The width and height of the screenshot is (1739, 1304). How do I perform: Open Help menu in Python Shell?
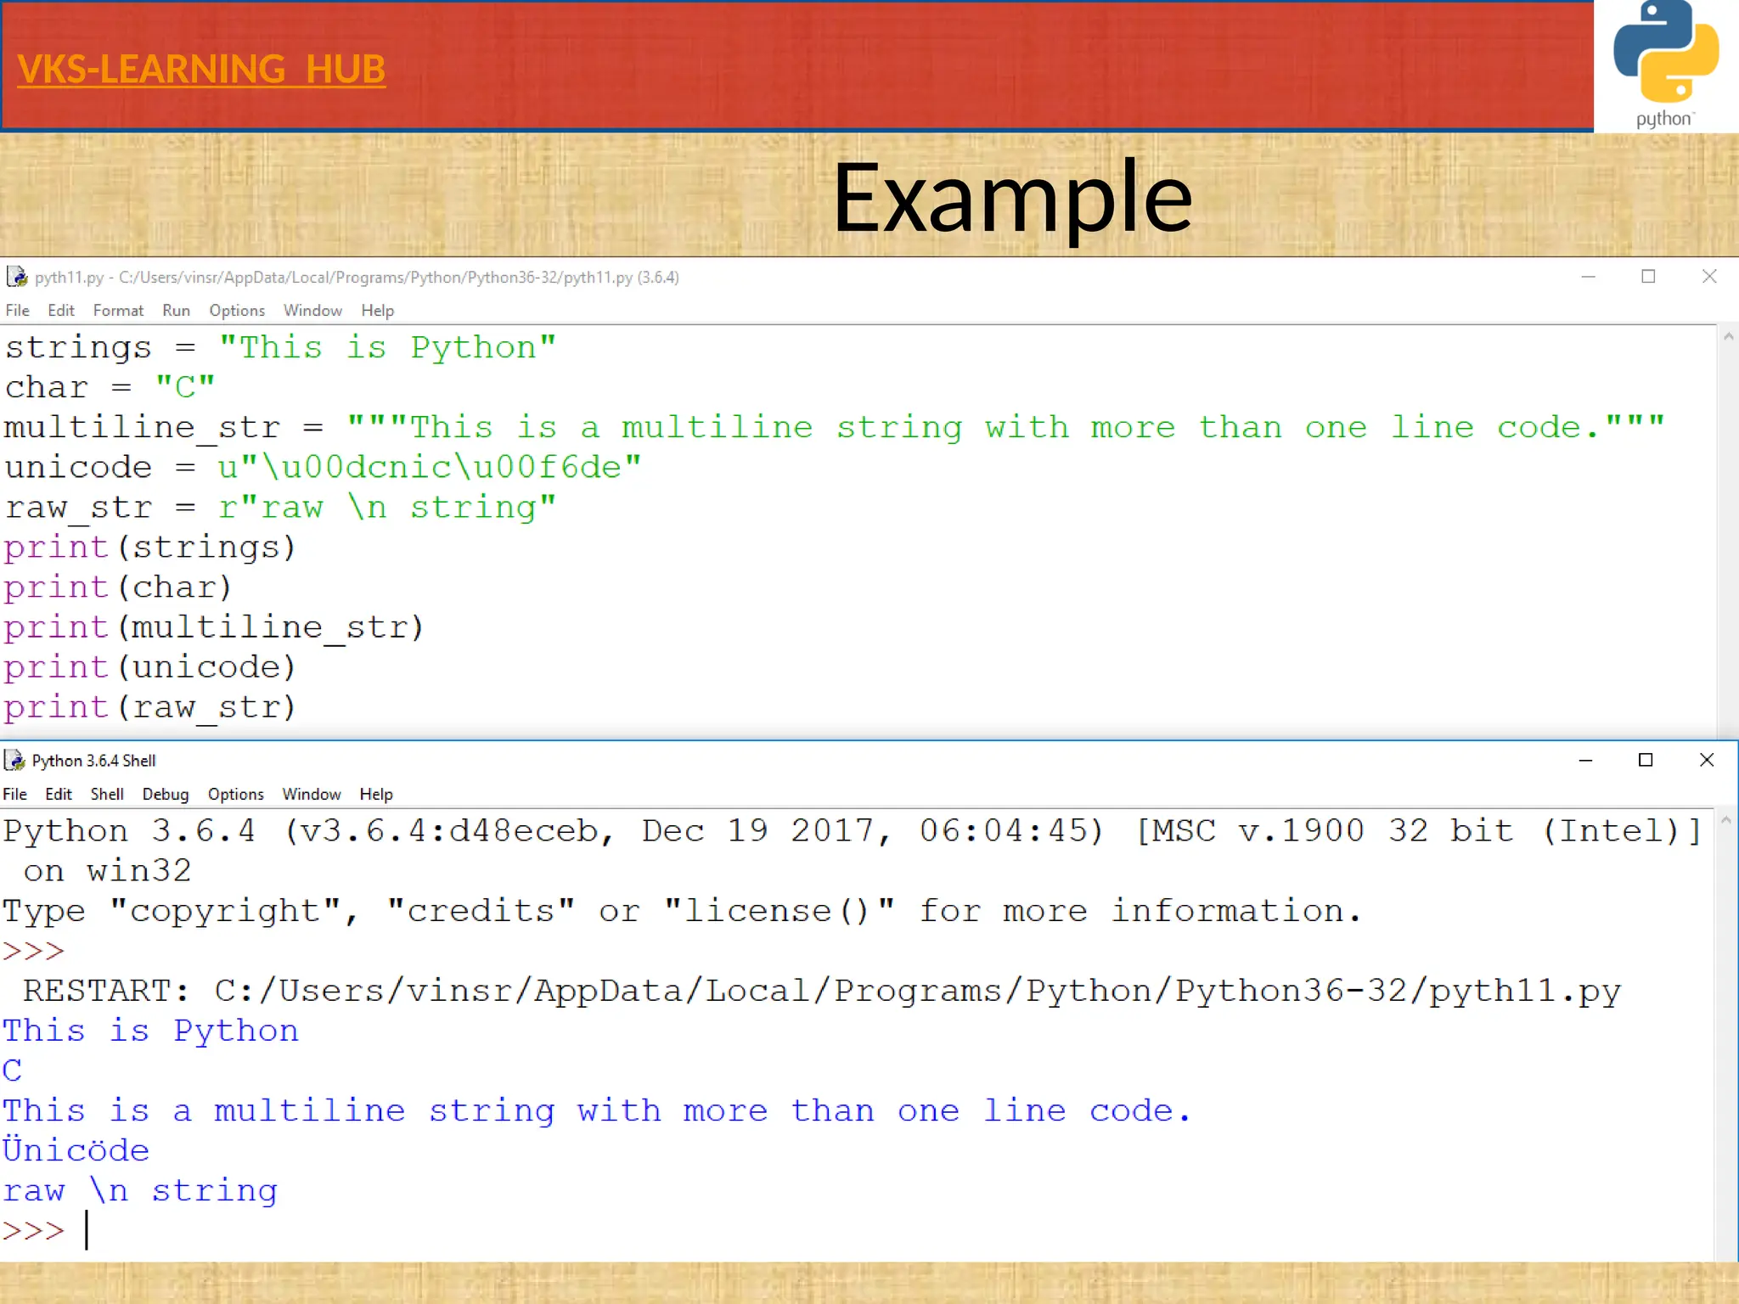tap(376, 795)
